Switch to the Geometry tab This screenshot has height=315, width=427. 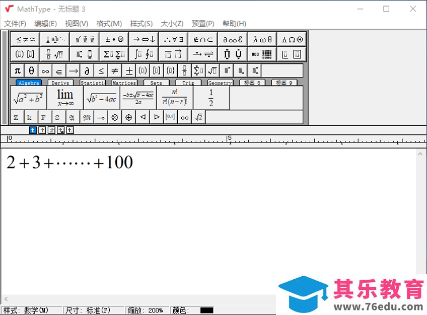click(x=220, y=83)
